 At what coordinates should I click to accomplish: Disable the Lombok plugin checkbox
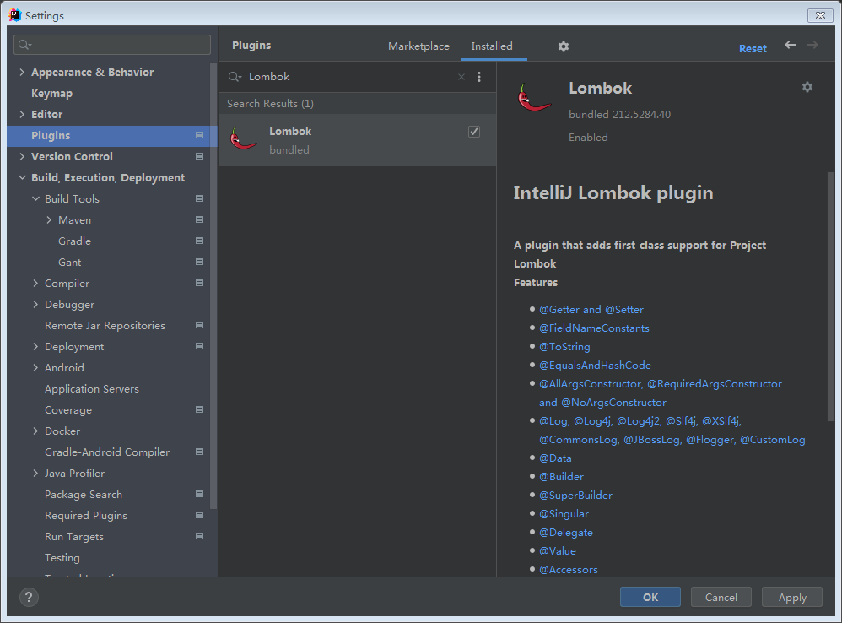pyautogui.click(x=473, y=132)
